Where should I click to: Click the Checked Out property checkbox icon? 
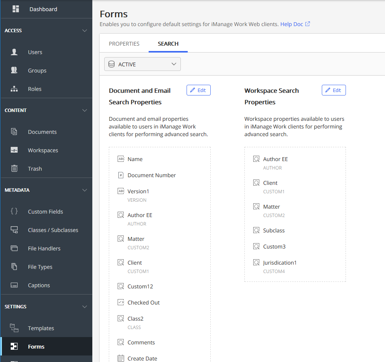(x=121, y=303)
